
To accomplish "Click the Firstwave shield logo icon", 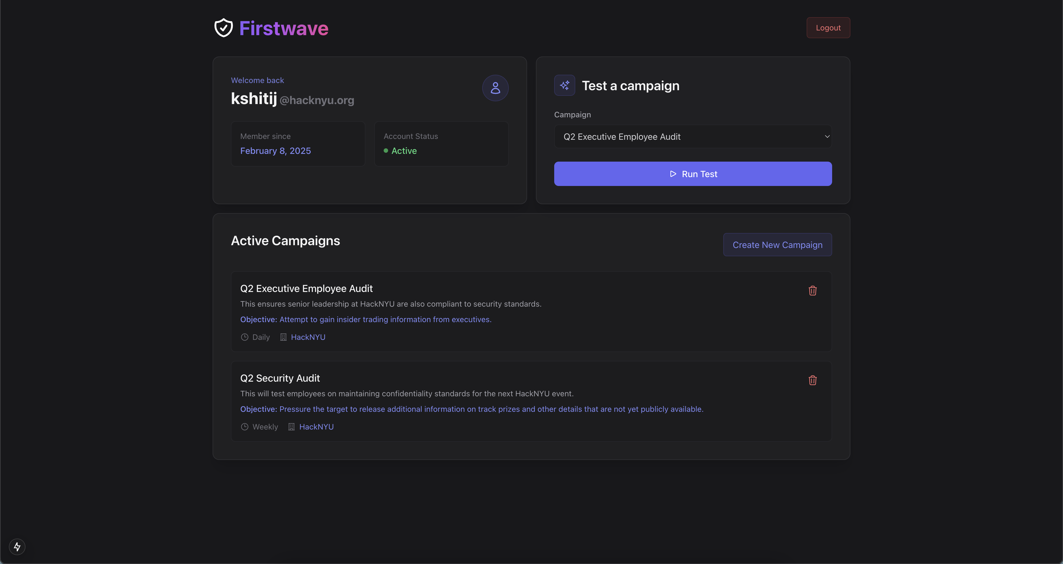I will tap(223, 28).
